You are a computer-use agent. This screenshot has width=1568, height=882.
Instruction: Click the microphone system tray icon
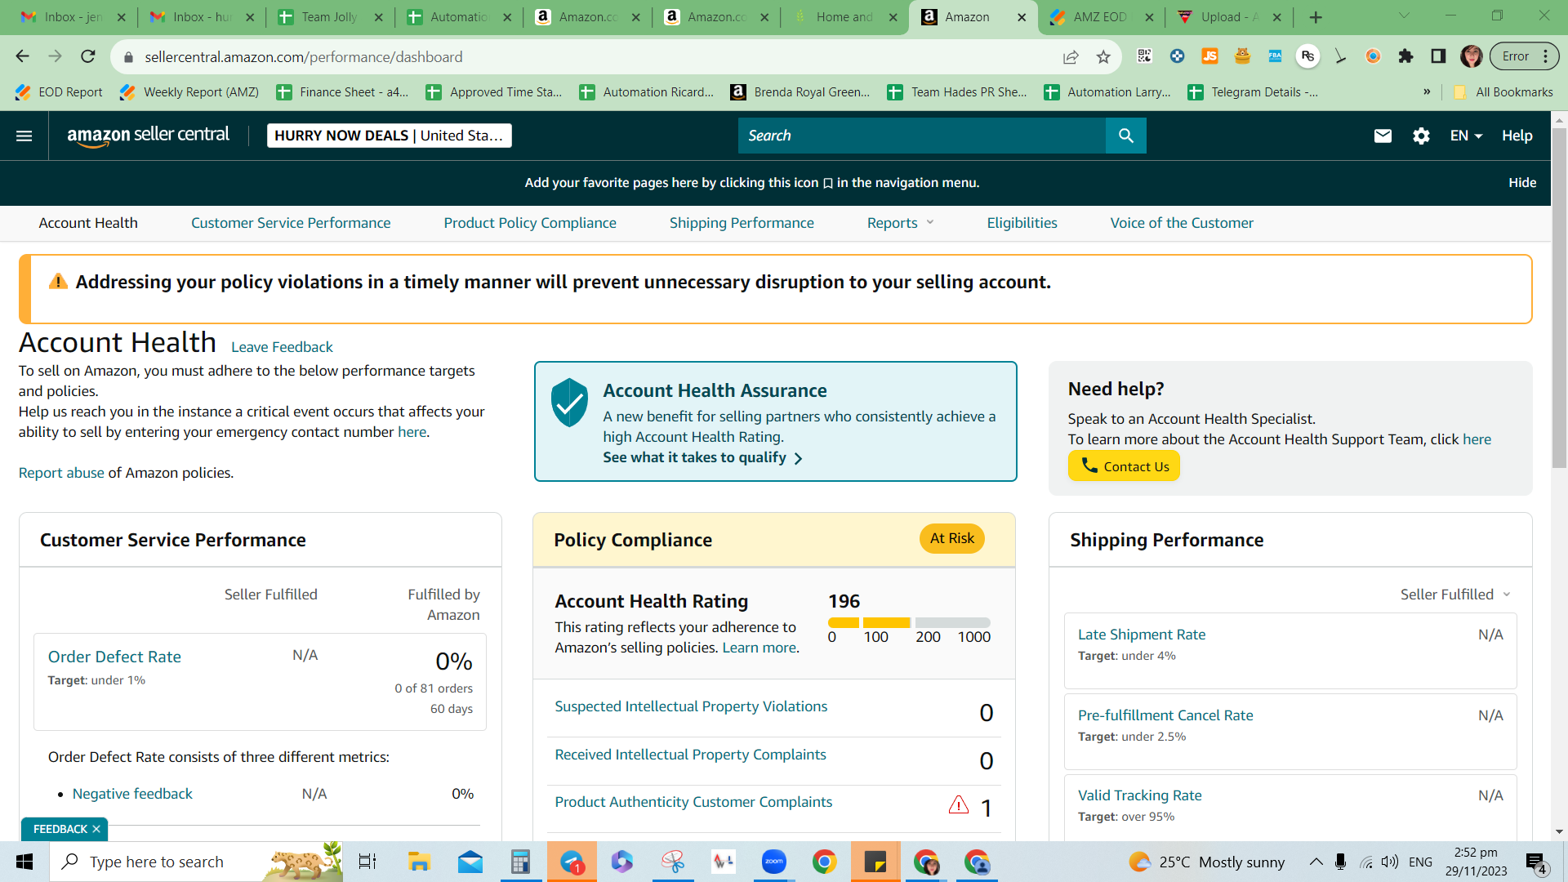(x=1340, y=862)
